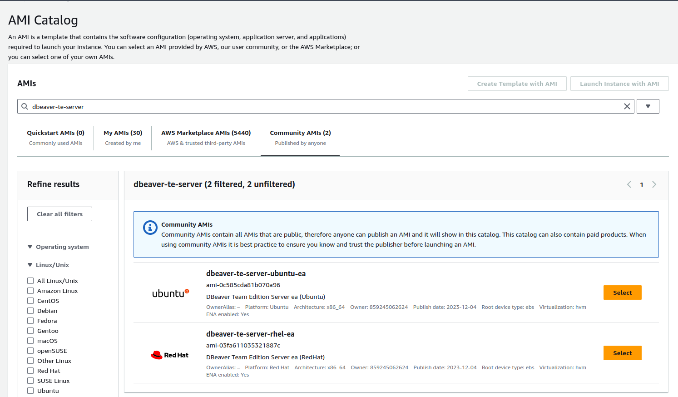Open the My AMIs tab
Viewport: 678px width, 397px height.
[x=123, y=138]
